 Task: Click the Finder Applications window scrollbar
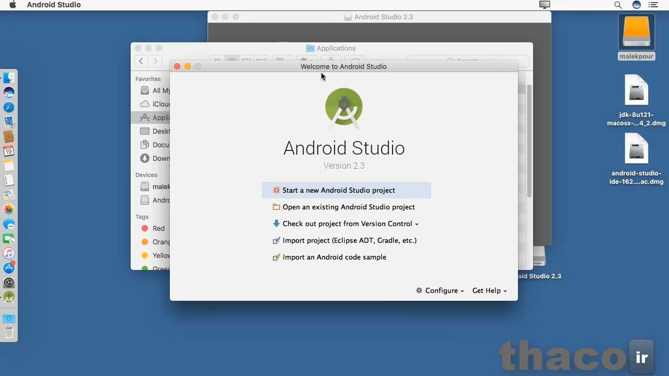point(529,140)
